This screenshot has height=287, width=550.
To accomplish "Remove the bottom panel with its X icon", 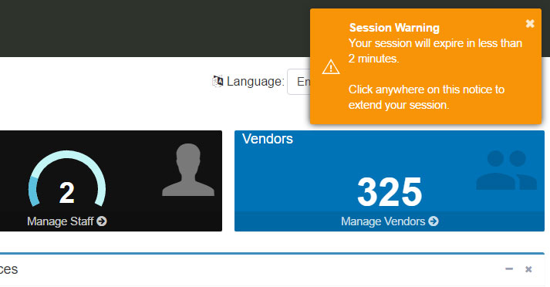I will pos(528,269).
